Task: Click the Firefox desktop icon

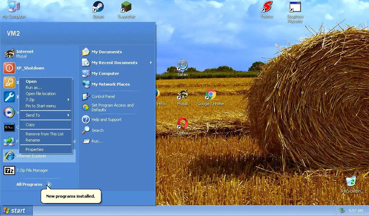Action: pyautogui.click(x=161, y=97)
